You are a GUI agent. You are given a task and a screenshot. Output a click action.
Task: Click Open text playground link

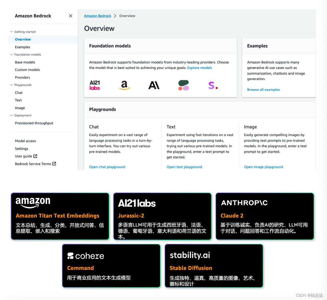pos(184,167)
